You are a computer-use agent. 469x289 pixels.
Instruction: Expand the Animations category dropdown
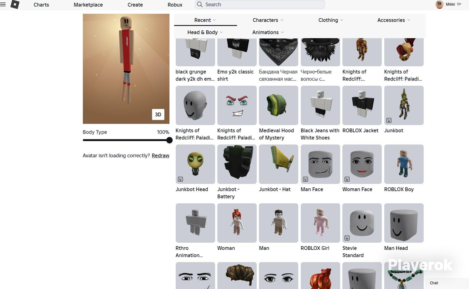pyautogui.click(x=268, y=32)
